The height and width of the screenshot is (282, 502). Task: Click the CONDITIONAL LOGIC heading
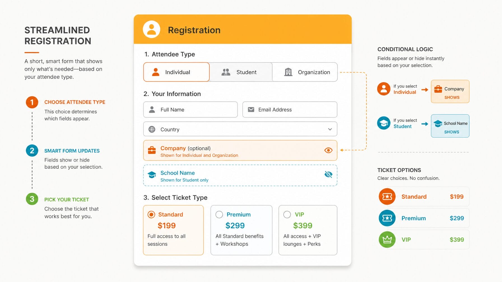tap(405, 49)
